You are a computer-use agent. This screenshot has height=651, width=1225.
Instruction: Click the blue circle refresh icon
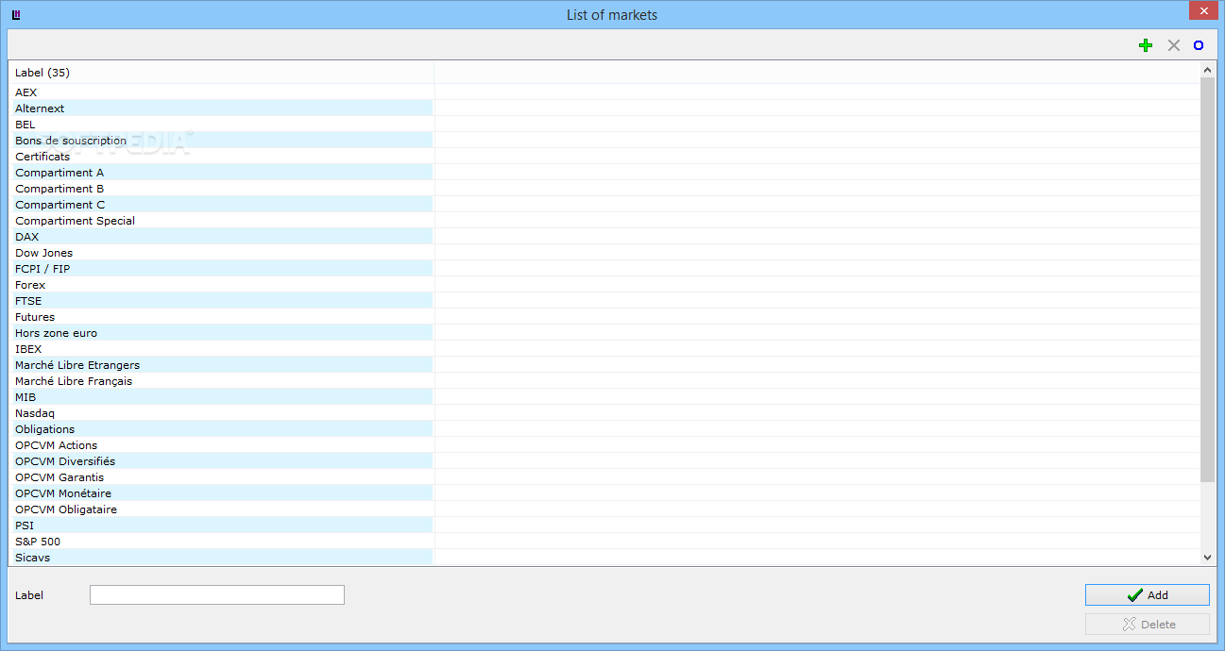(x=1199, y=45)
